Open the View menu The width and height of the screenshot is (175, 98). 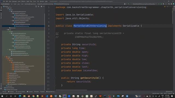pyautogui.click(x=10, y=1)
